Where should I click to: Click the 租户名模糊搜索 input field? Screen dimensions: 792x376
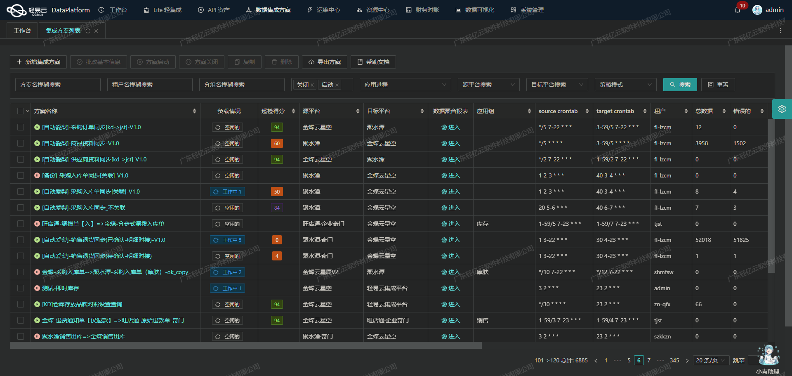tap(150, 85)
